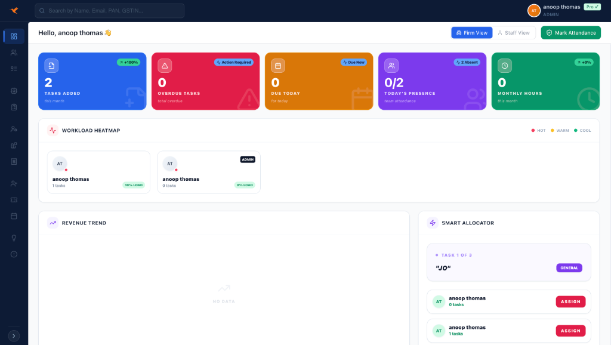Open the Dashboard grid icon in sidebar
This screenshot has width=611, height=345.
pyautogui.click(x=14, y=36)
